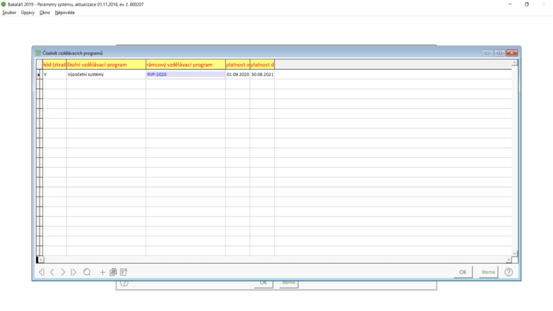Jump to the first record
Viewport: 553px width, 311px height.
pyautogui.click(x=42, y=272)
